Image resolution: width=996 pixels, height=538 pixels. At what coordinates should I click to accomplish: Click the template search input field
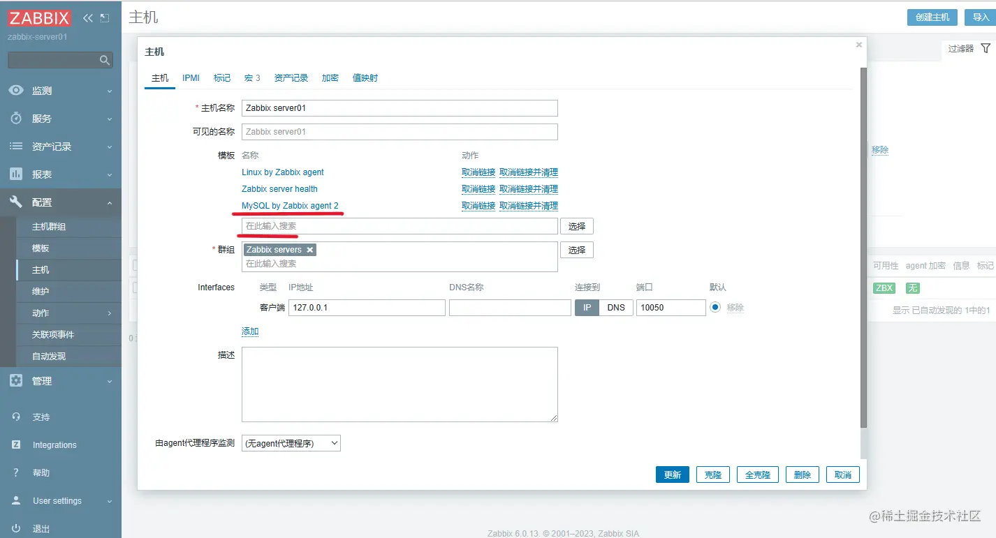400,226
